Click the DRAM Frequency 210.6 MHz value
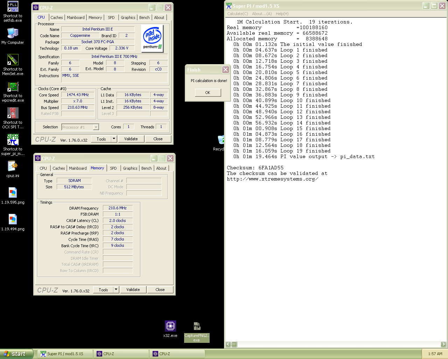448x359 pixels. click(118, 208)
